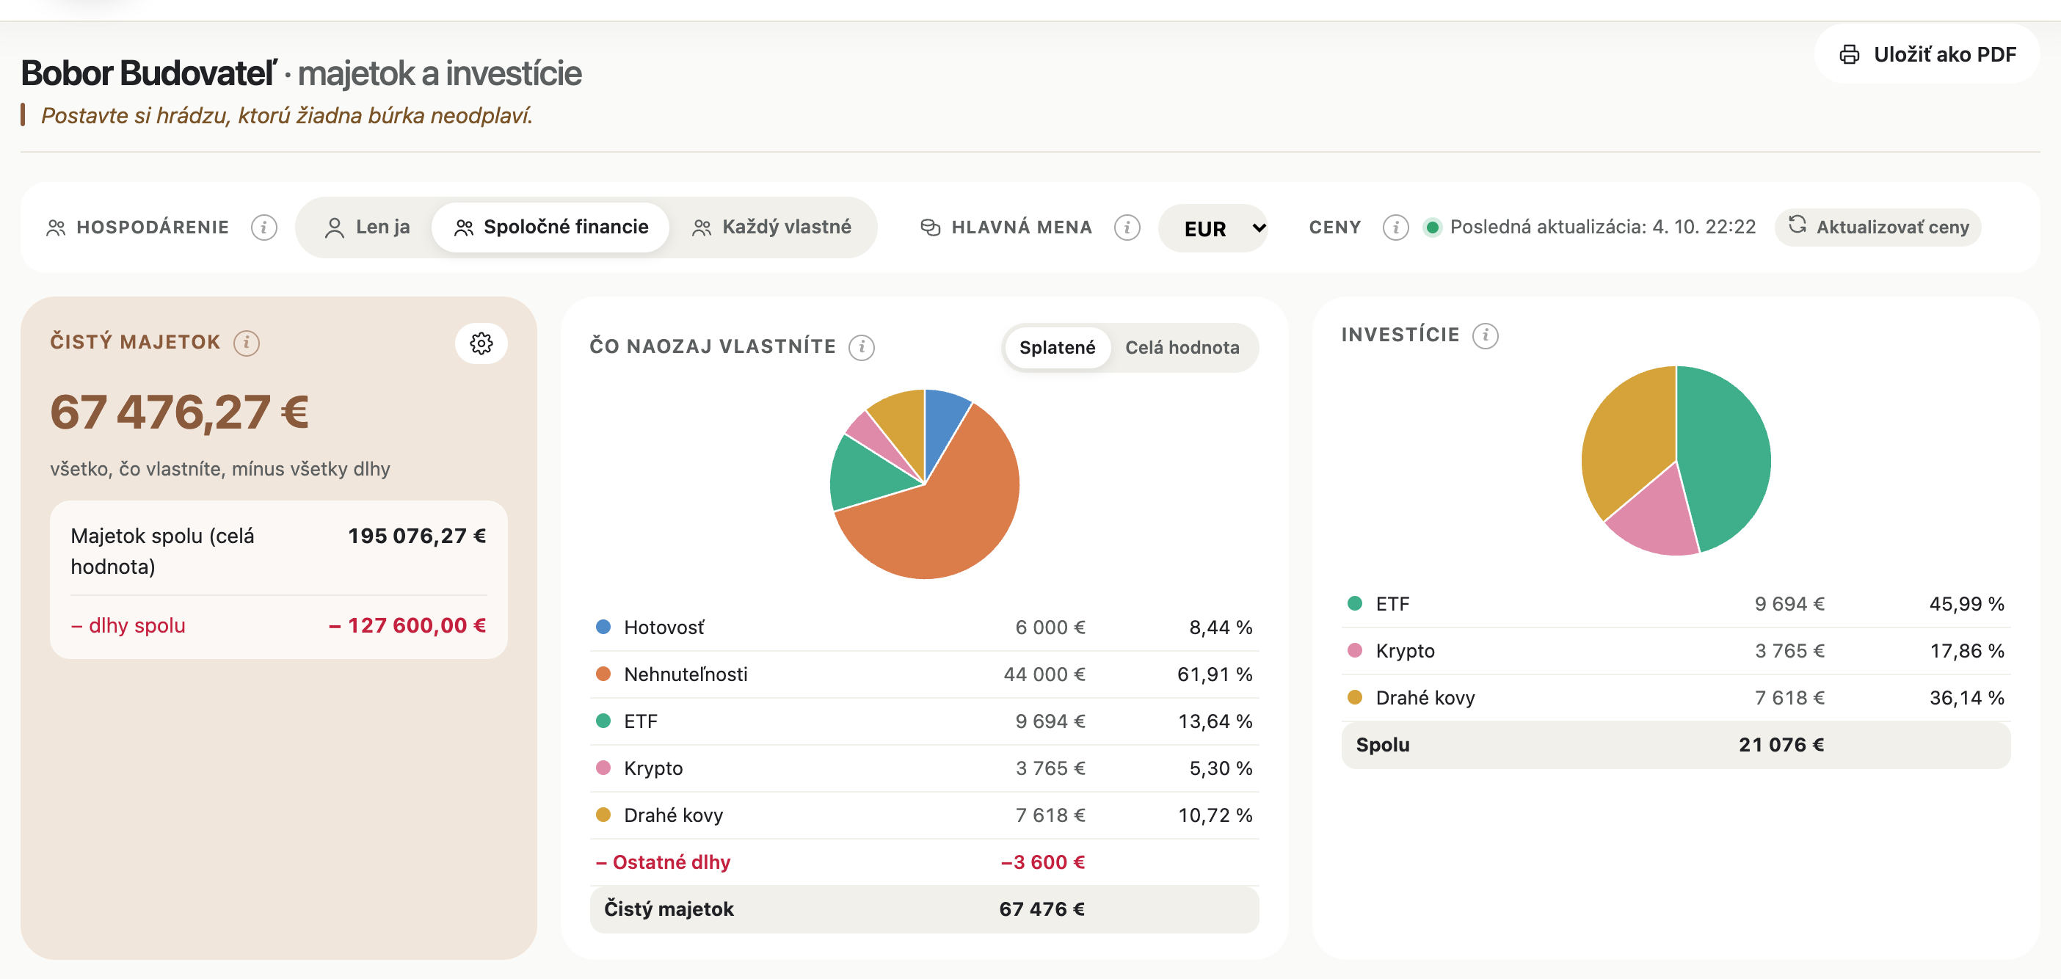The image size is (2061, 979).
Task: Click the 67 476,27 € net worth value
Action: (179, 412)
